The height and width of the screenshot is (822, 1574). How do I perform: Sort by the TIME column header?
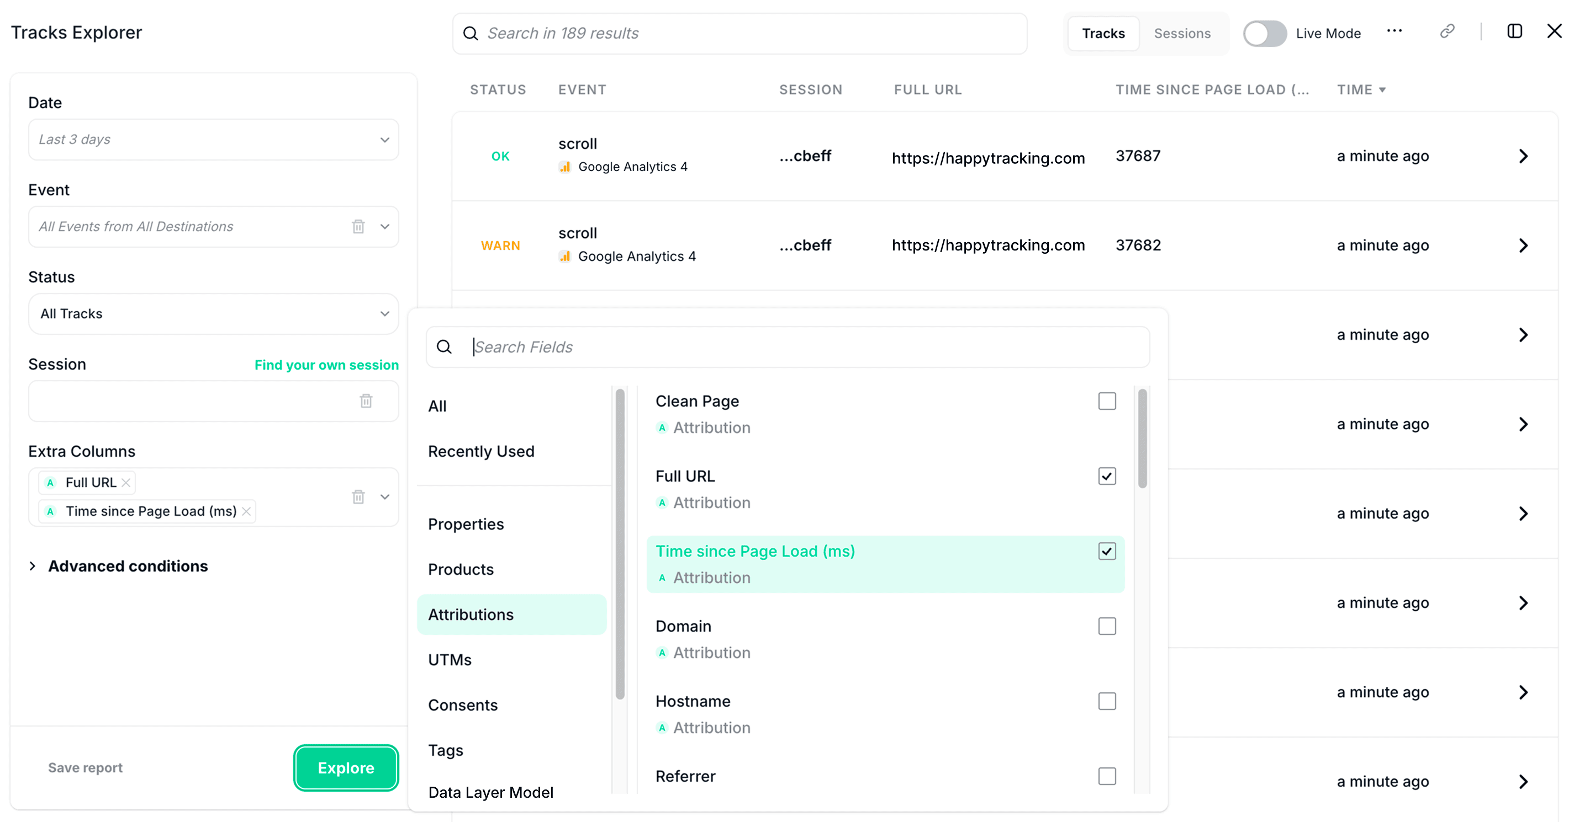1361,90
